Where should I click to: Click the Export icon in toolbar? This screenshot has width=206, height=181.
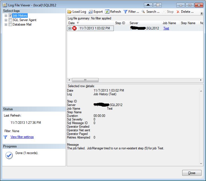pyautogui.click(x=90, y=12)
